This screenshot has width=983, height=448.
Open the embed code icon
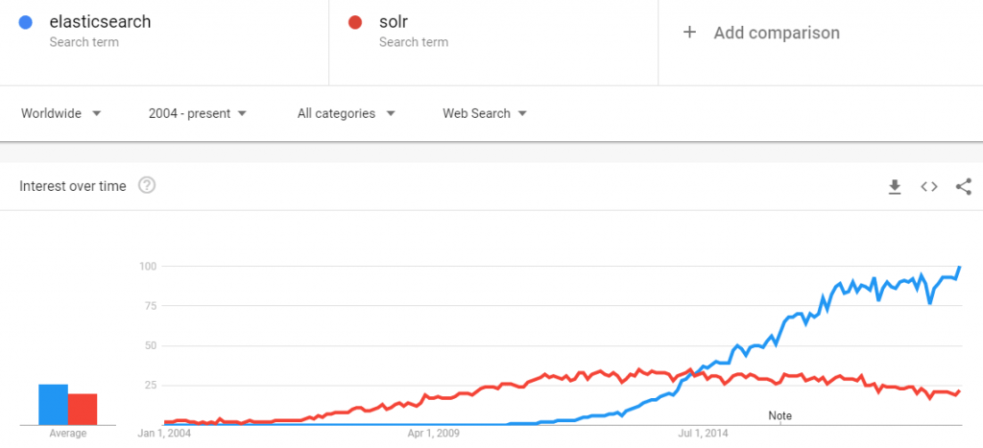pos(929,187)
